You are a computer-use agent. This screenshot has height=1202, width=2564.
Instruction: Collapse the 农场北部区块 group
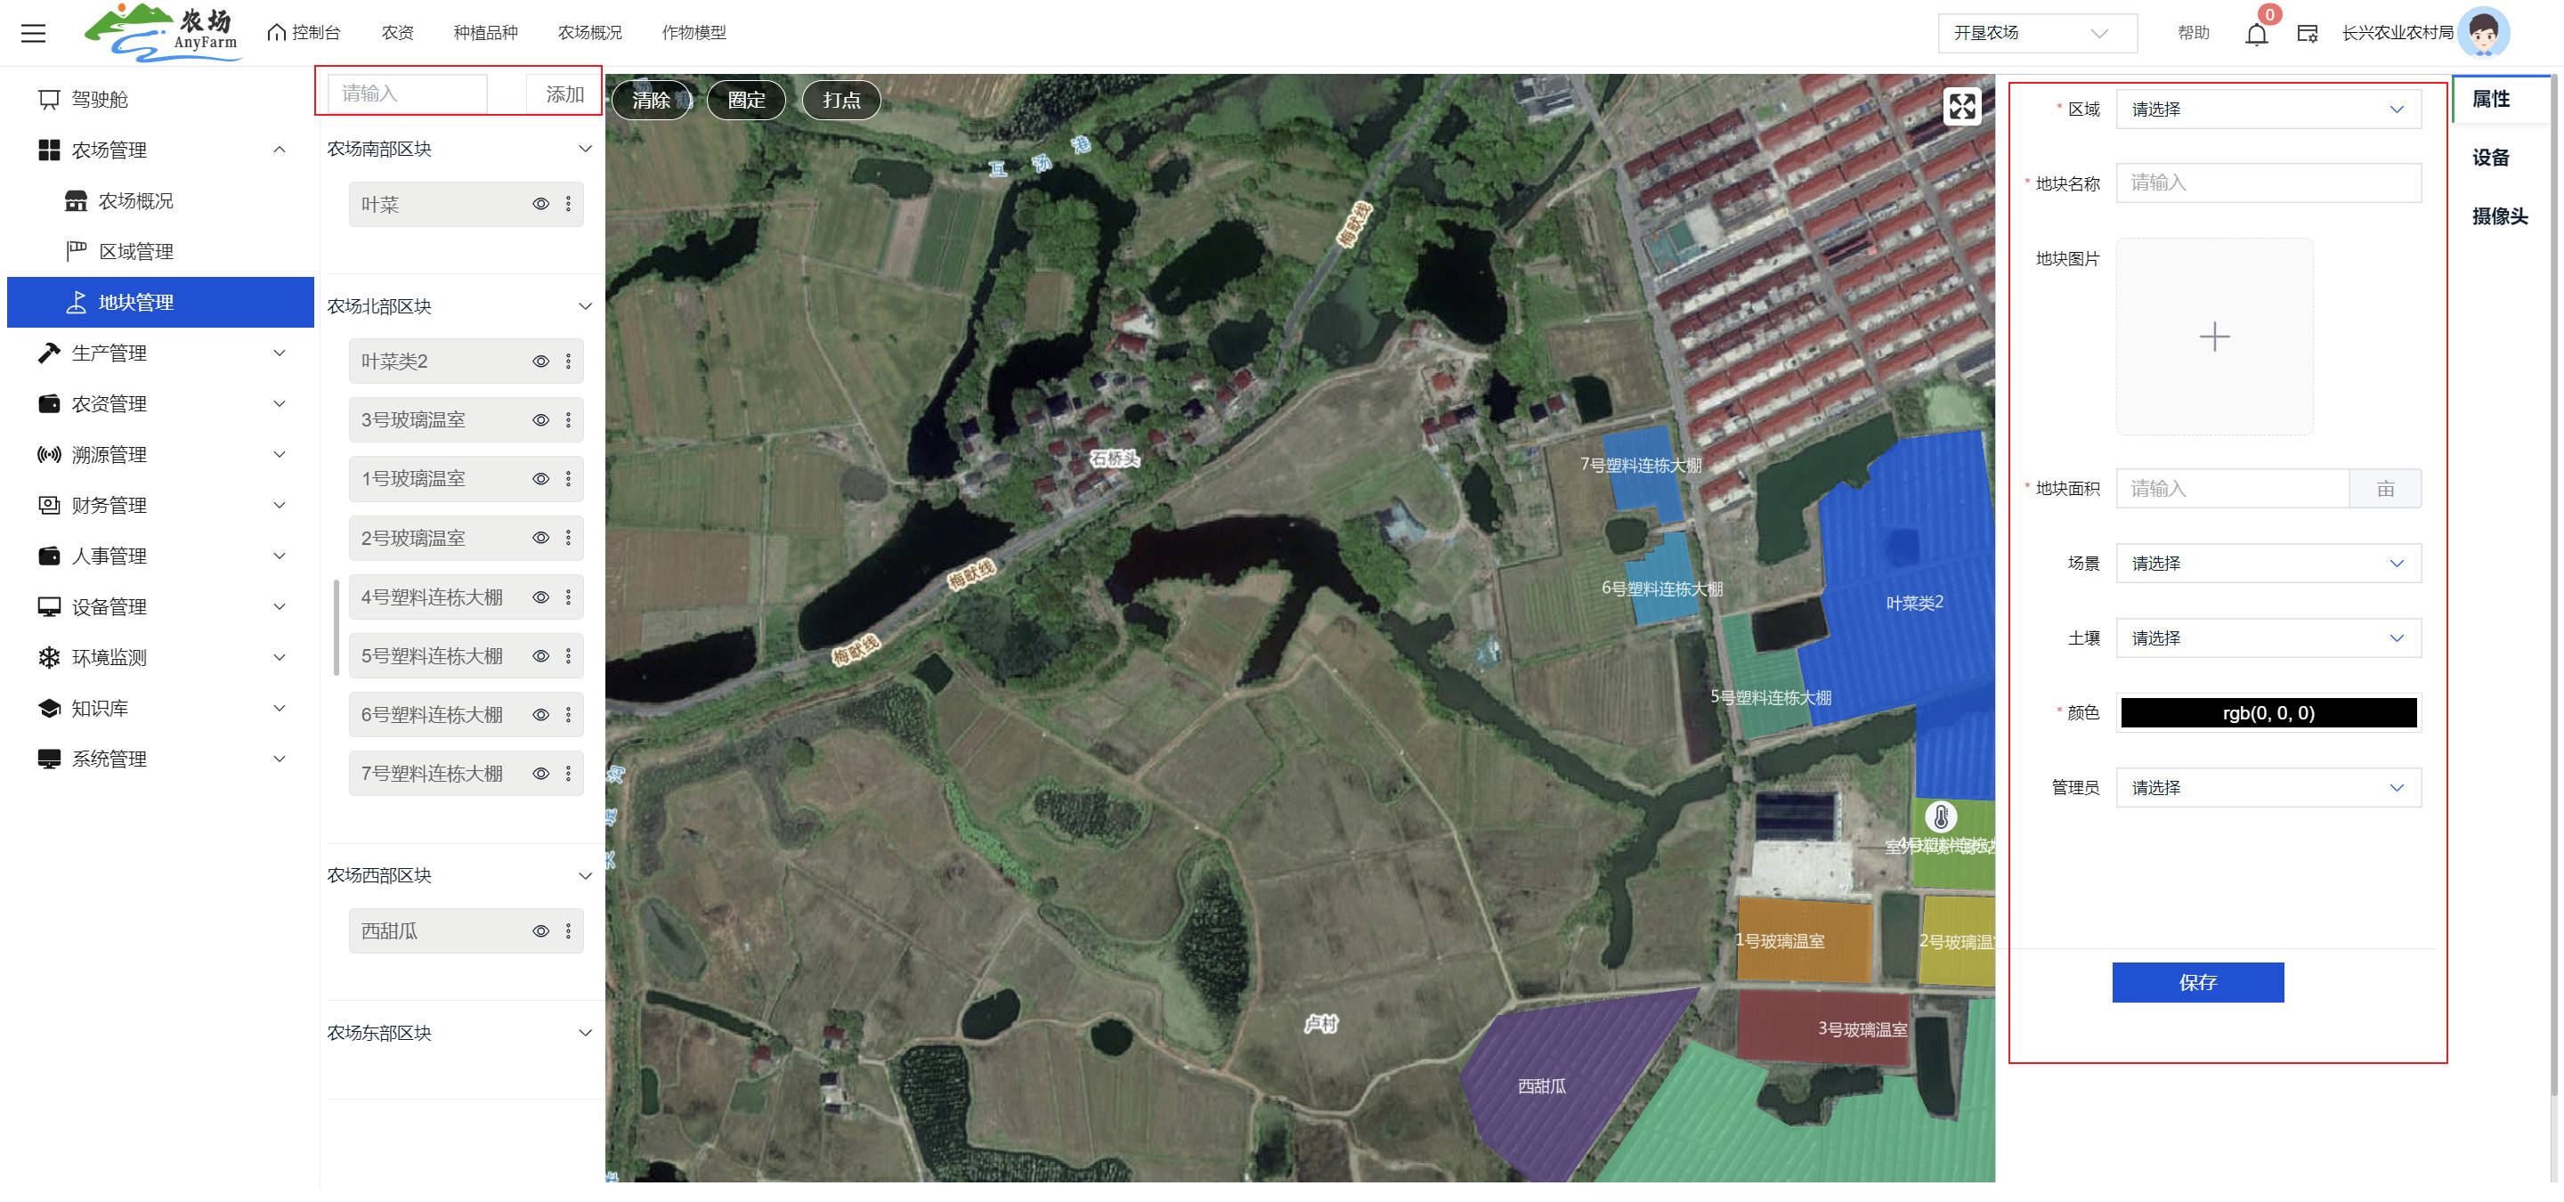pyautogui.click(x=585, y=306)
